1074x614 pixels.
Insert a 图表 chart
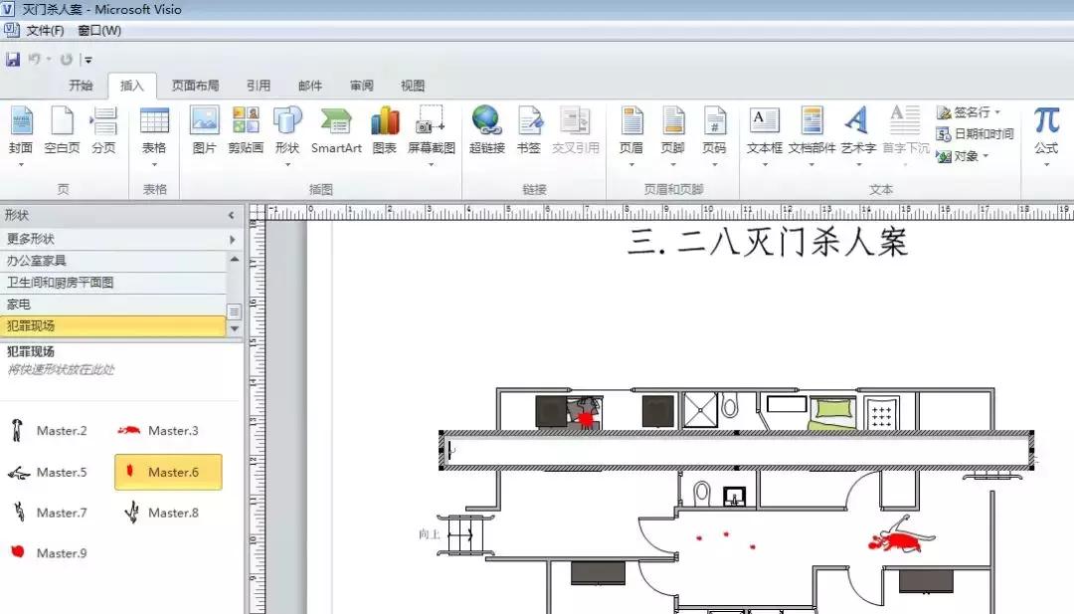(x=384, y=129)
